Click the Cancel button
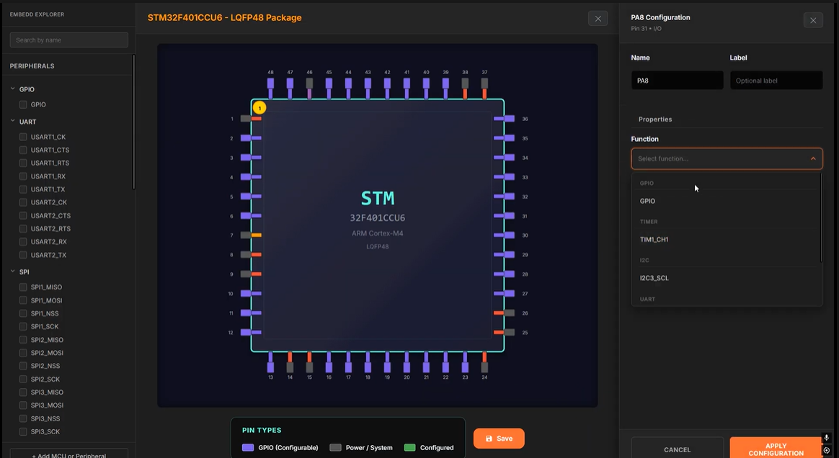This screenshot has width=839, height=458. 678,449
